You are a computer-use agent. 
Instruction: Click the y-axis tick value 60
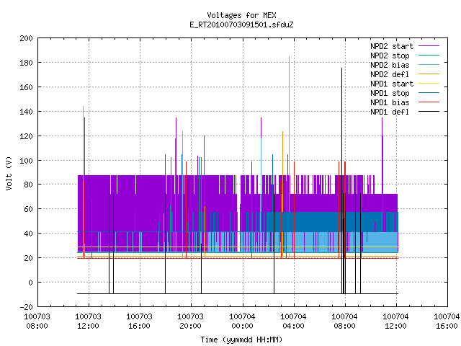29,209
